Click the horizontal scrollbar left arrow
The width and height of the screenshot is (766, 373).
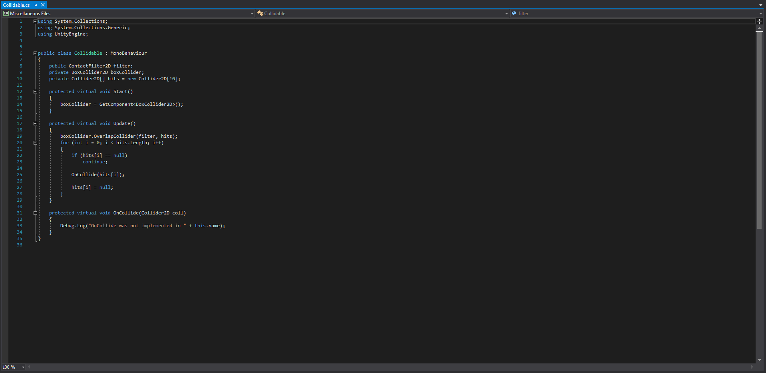point(29,367)
